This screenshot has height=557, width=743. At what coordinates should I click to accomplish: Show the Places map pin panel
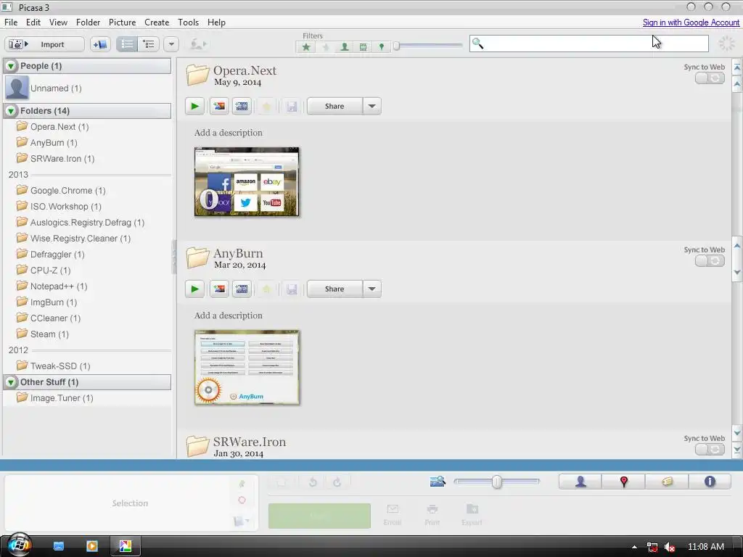pyautogui.click(x=623, y=482)
